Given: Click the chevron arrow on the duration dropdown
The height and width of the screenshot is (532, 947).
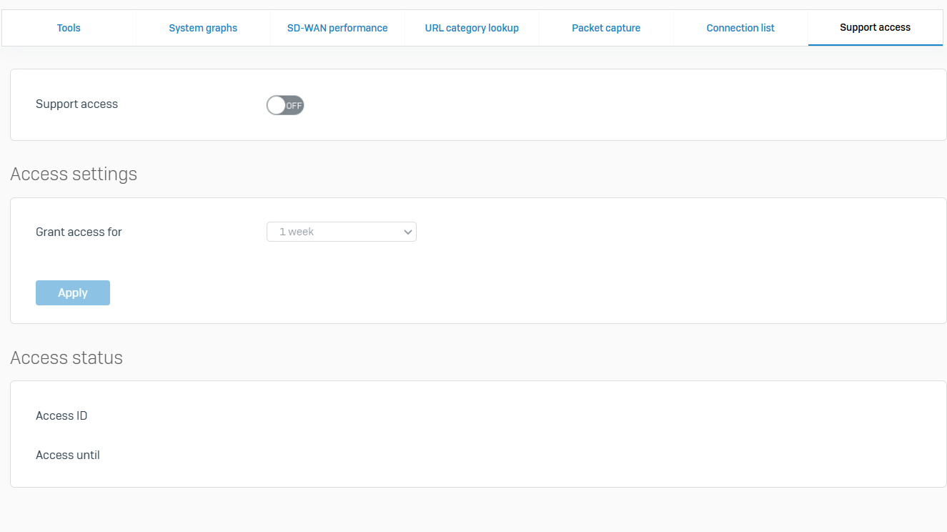Looking at the screenshot, I should coord(407,232).
